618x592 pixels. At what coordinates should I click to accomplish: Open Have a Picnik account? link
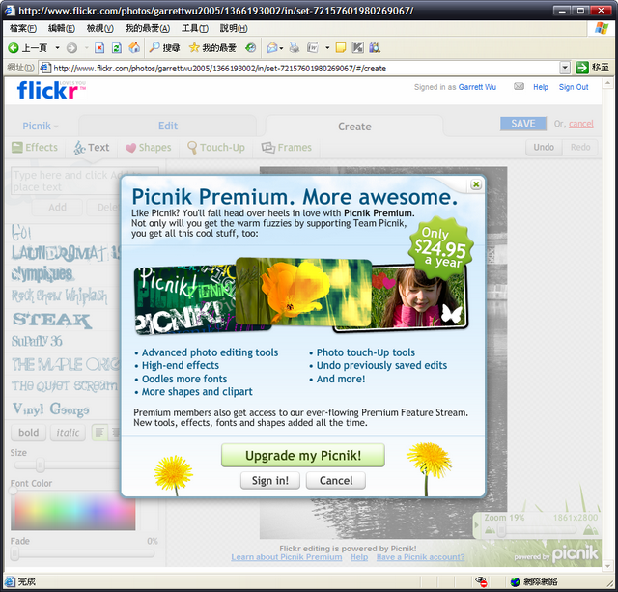420,557
